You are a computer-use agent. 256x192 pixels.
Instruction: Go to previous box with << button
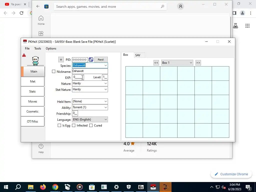click(156, 63)
